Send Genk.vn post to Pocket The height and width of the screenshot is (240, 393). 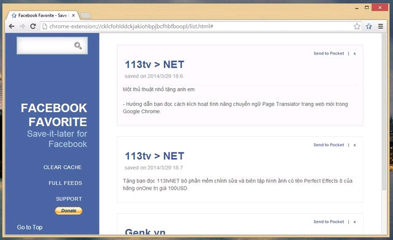click(329, 222)
